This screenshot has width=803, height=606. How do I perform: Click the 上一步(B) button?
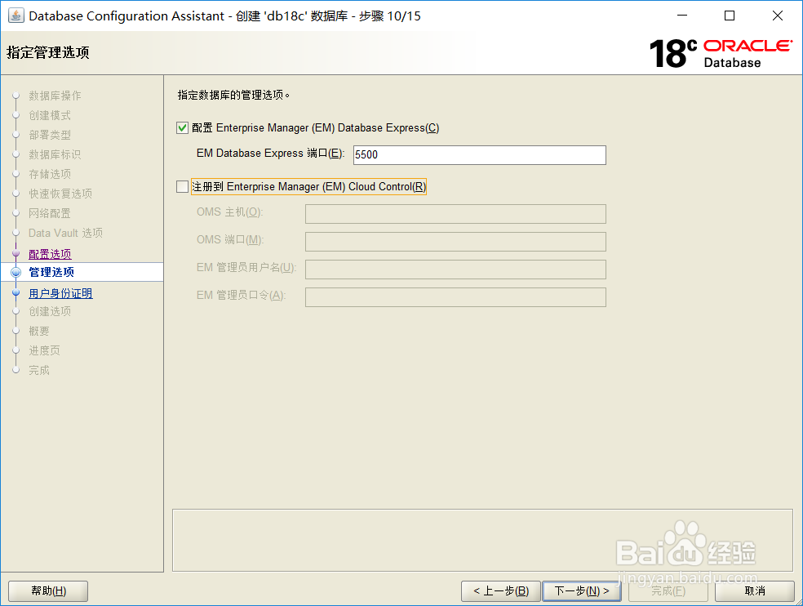[x=500, y=590]
